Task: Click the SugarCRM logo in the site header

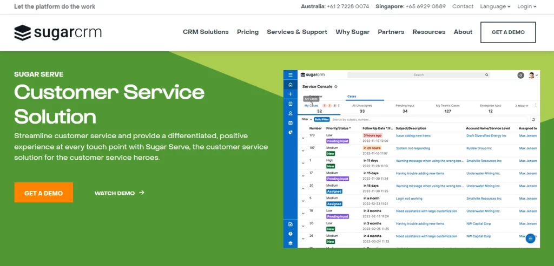Action: [58, 32]
